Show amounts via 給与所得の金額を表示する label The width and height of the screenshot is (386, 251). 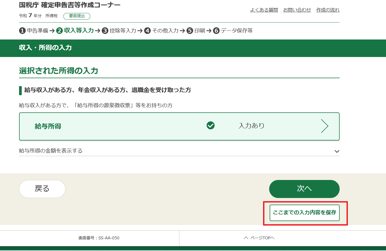coord(51,151)
